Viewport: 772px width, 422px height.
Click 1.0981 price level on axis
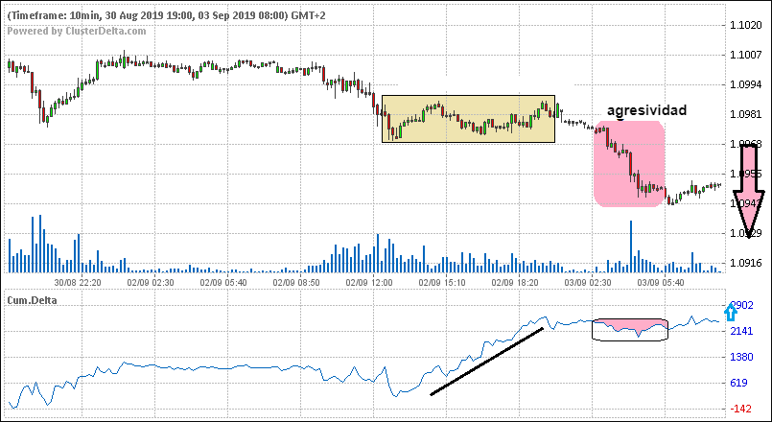pyautogui.click(x=746, y=115)
